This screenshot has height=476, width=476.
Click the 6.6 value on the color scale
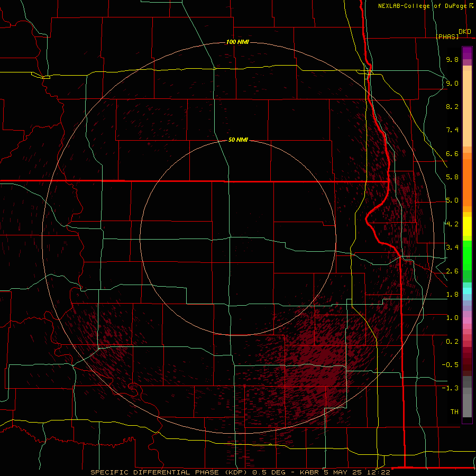[x=452, y=153]
